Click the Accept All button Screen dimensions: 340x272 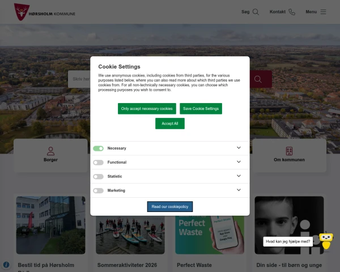(170, 124)
